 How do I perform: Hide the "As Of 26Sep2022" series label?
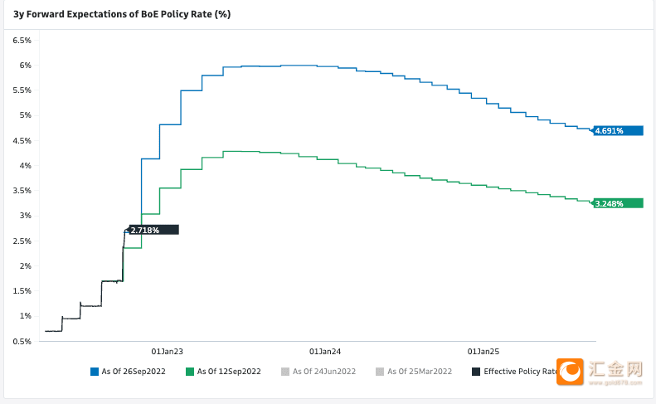pyautogui.click(x=133, y=372)
